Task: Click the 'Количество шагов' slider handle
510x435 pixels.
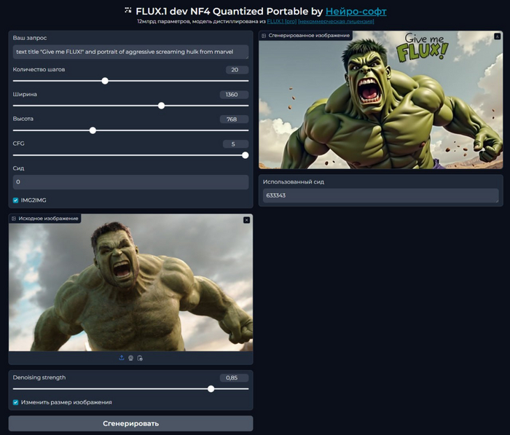Action: pyautogui.click(x=105, y=81)
